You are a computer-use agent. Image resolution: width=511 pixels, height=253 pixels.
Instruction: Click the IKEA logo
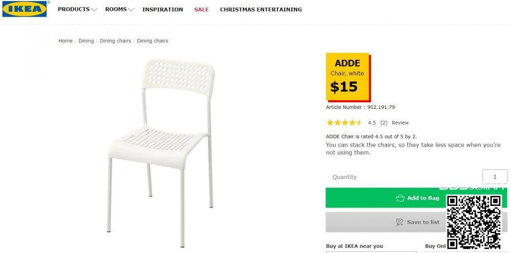point(25,9)
